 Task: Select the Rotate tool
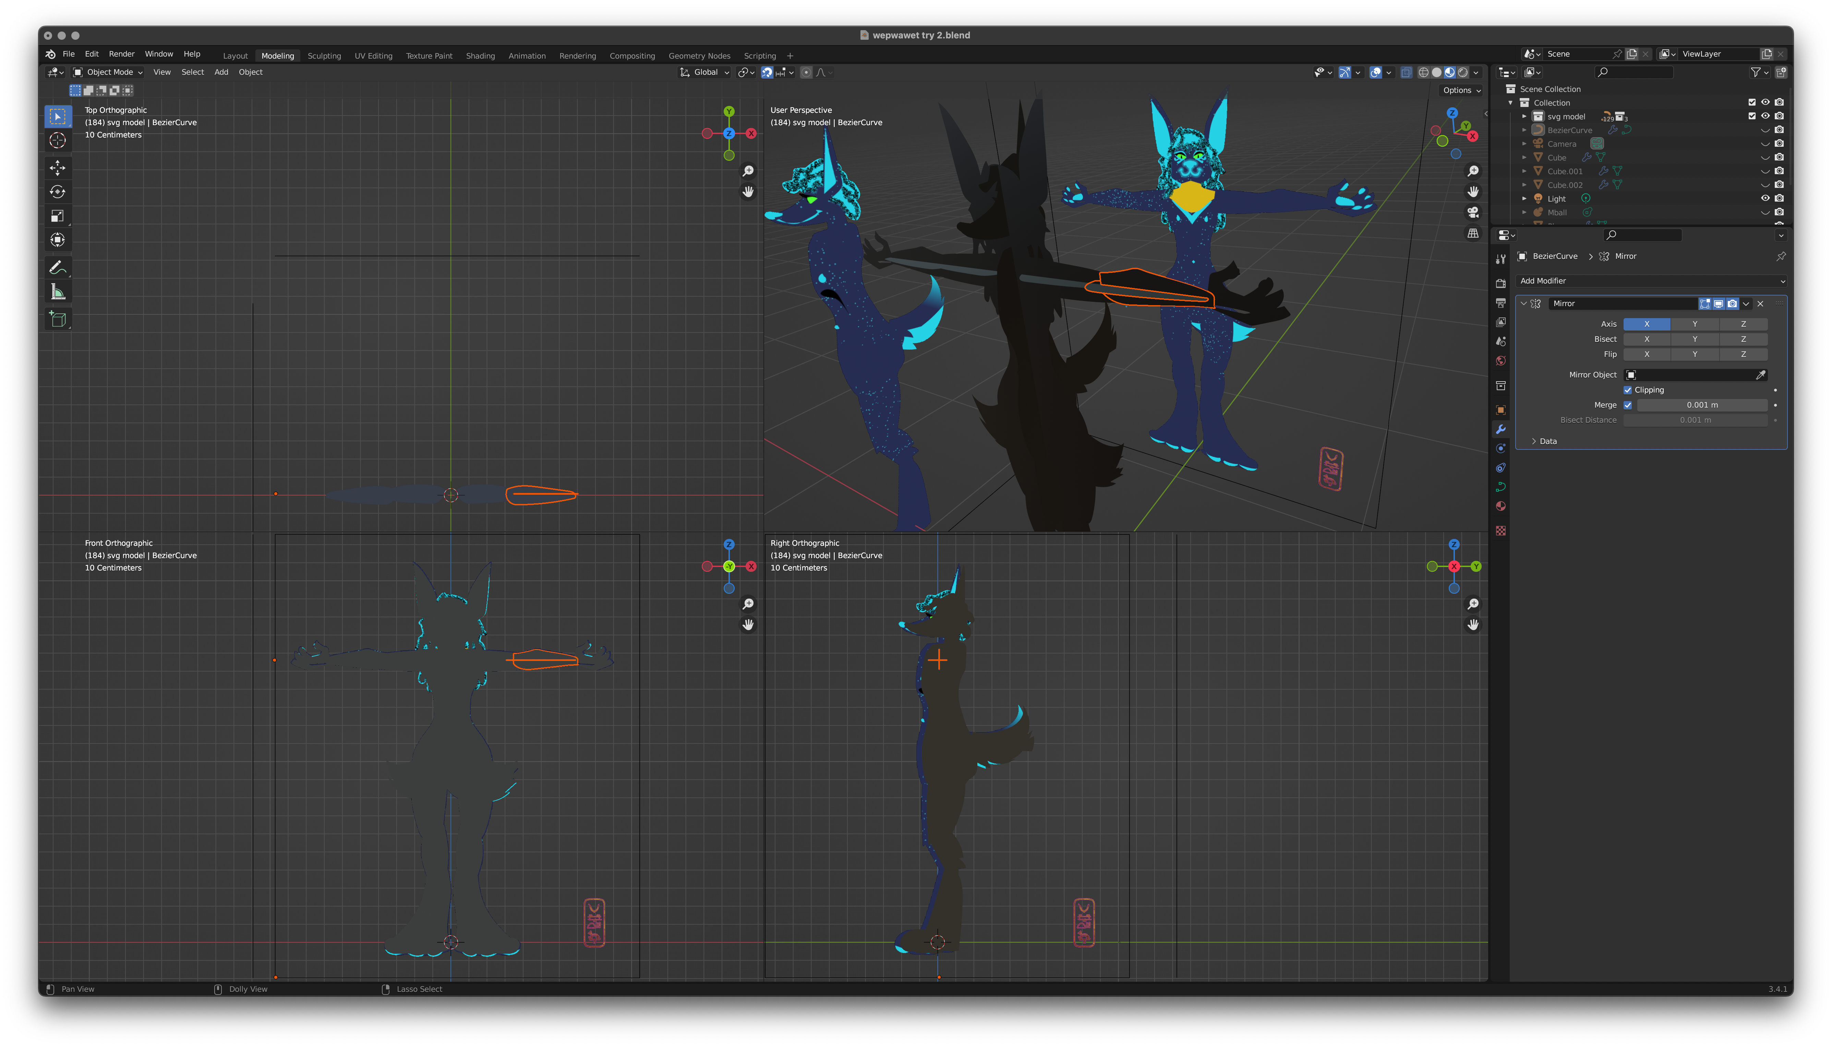[58, 192]
